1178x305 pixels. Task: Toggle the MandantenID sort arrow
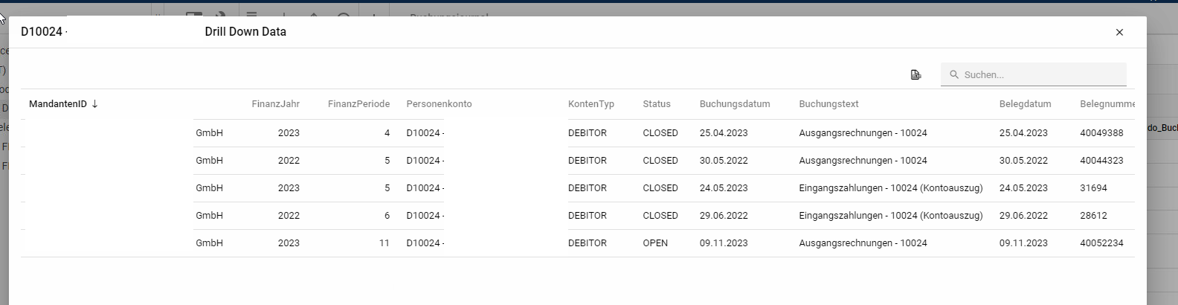point(94,104)
